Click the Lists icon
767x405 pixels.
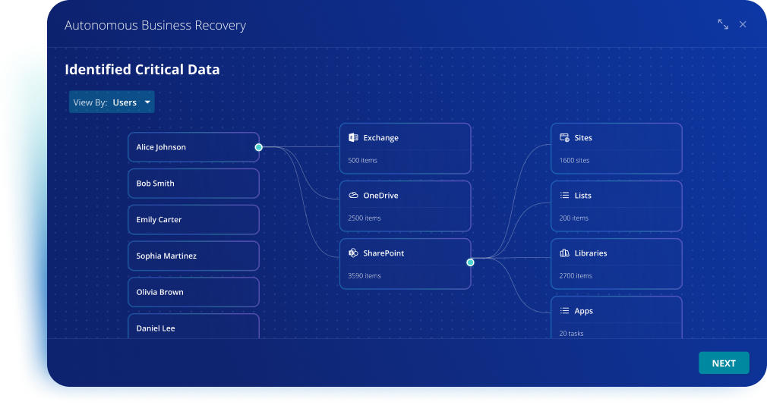point(564,196)
